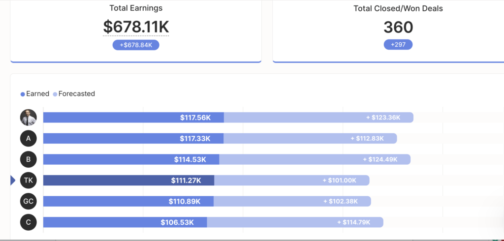Toggle the Forecasted legend item
This screenshot has height=241, width=504.
click(74, 94)
